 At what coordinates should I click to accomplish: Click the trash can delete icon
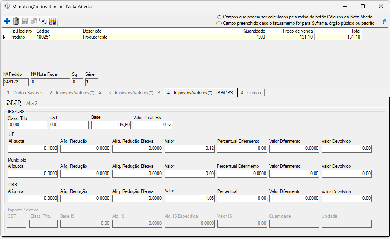click(16, 21)
